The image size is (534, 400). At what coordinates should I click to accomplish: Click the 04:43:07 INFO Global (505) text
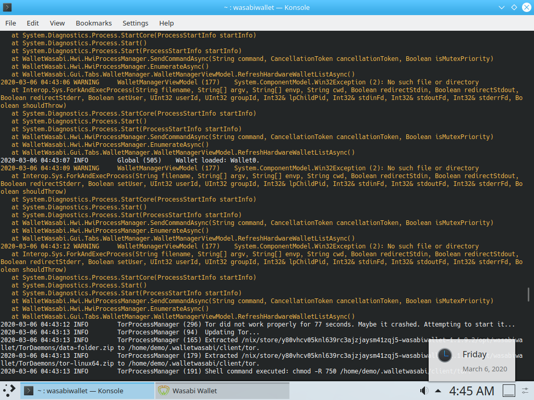[x=81, y=160]
